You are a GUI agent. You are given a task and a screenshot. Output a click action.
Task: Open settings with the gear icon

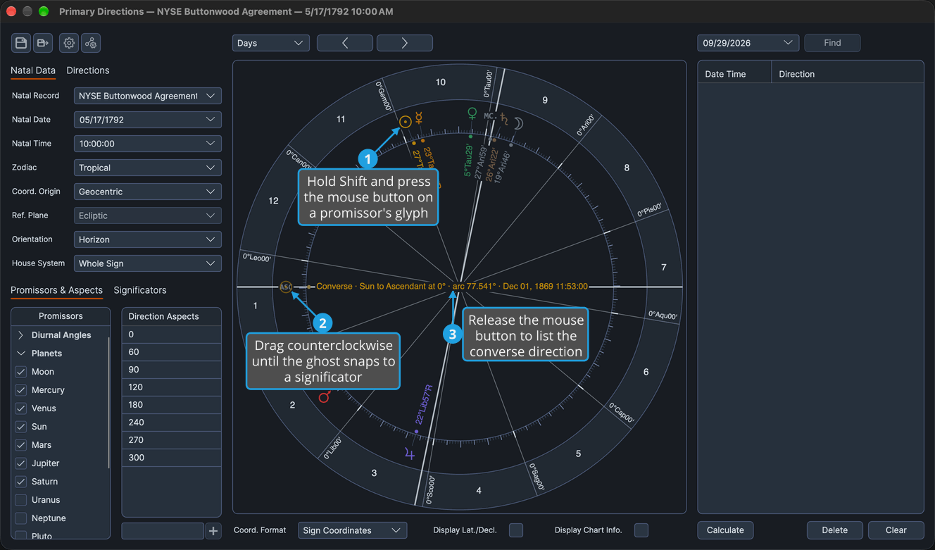[x=69, y=43]
